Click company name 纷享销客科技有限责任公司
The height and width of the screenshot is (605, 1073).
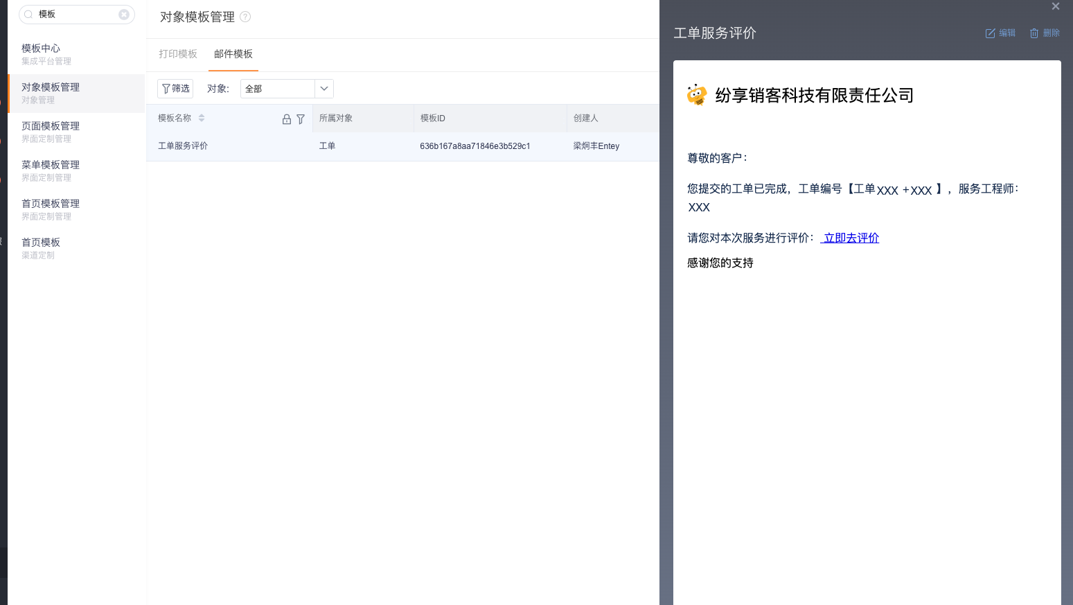pyautogui.click(x=815, y=96)
